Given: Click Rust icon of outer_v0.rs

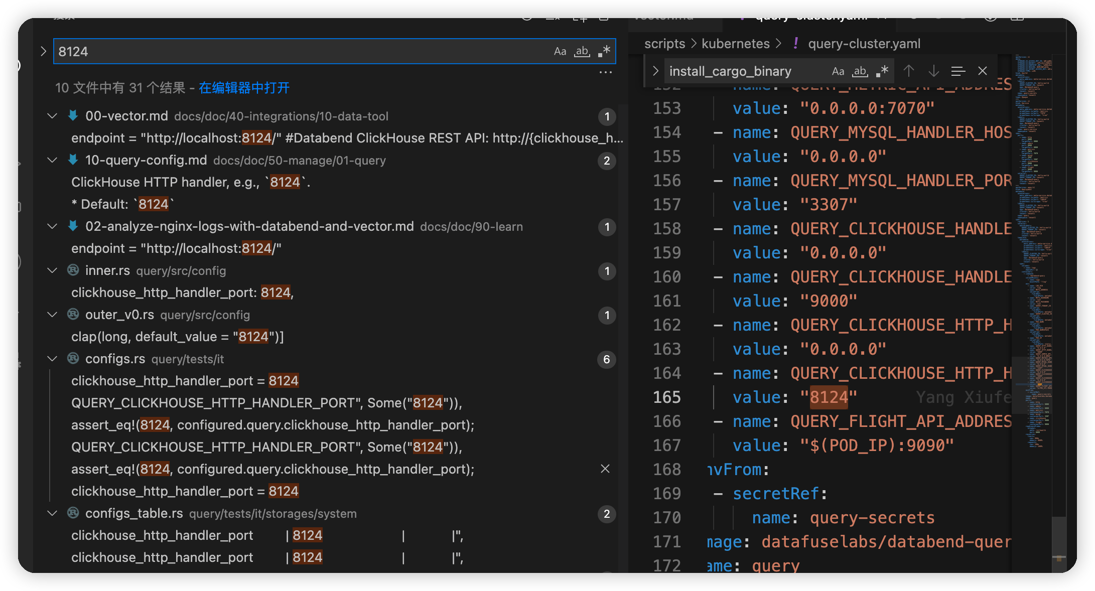Looking at the screenshot, I should pos(73,315).
